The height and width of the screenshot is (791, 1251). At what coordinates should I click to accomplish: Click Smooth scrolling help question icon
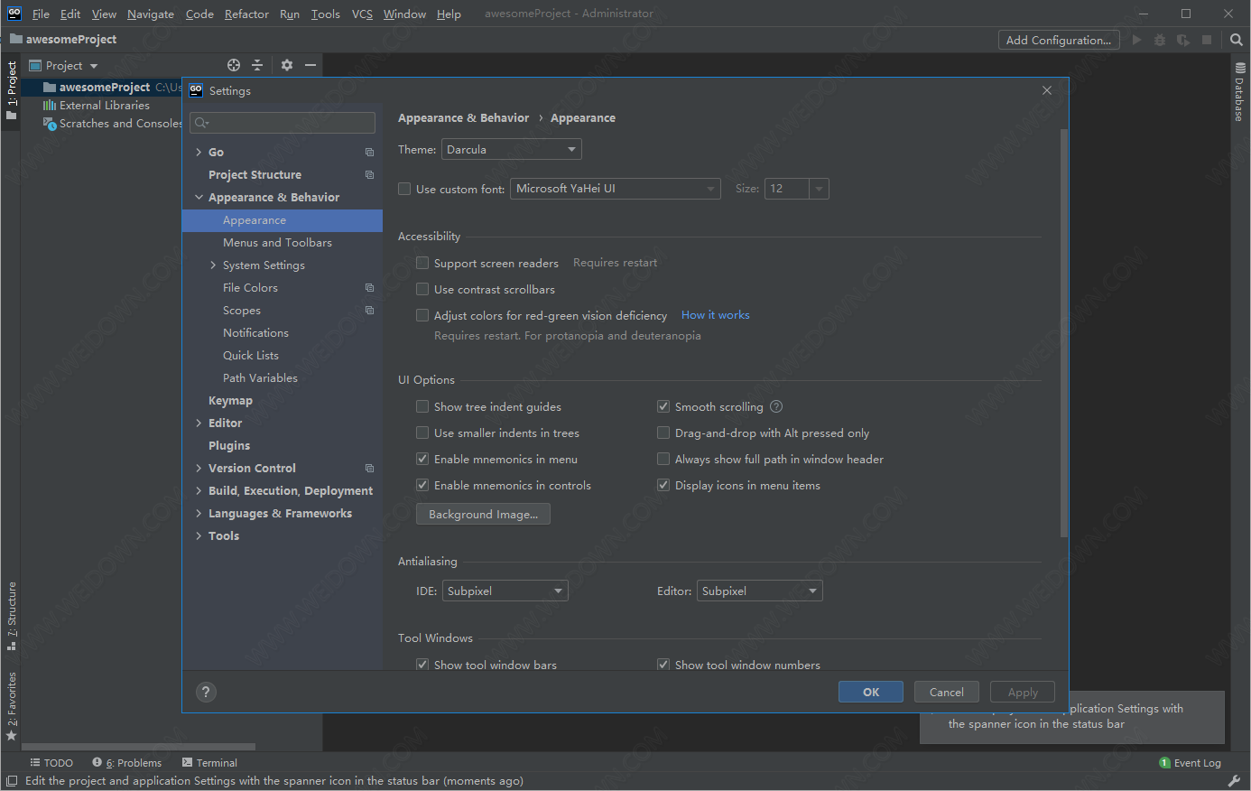point(776,406)
